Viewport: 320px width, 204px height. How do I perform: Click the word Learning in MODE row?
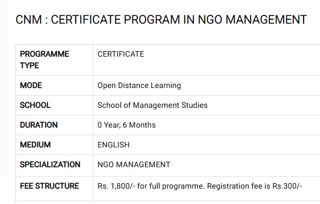pyautogui.click(x=165, y=85)
